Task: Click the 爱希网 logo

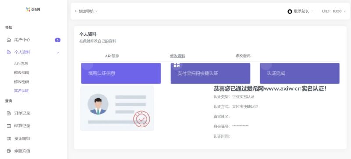Action: (x=33, y=9)
